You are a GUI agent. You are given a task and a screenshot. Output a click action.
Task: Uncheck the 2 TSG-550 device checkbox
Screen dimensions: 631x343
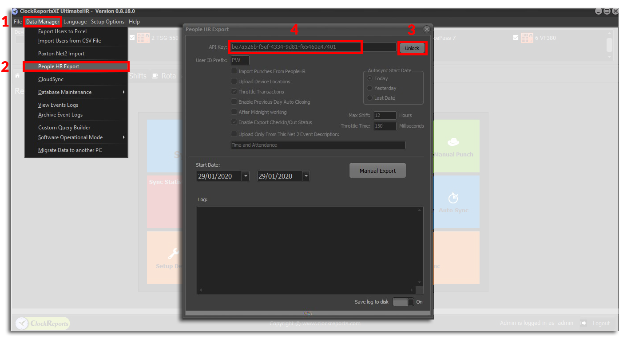coord(132,38)
